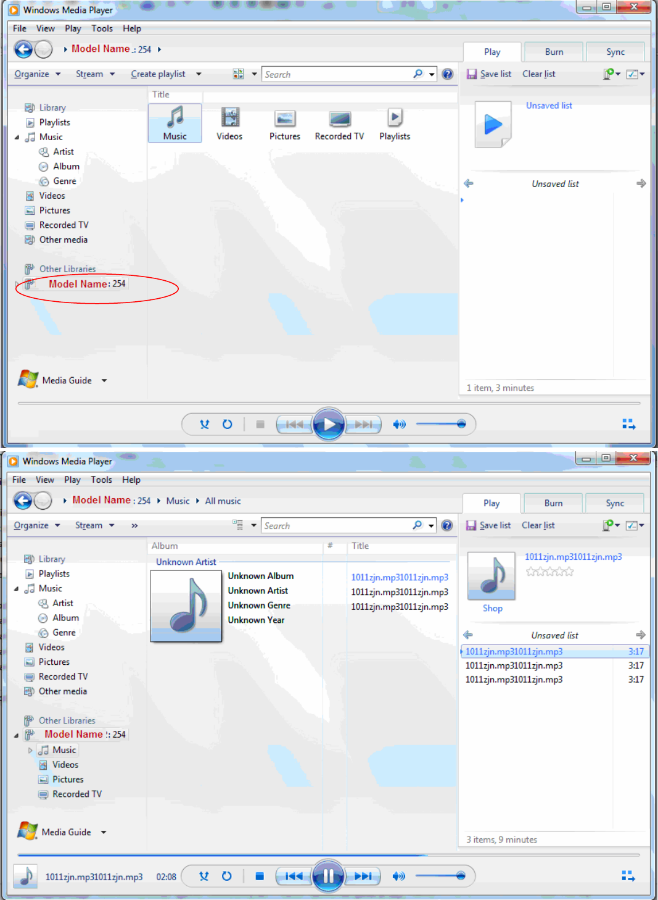Screen dimensions: 658x900
Task: Open the Organize dropdown in the top window
Action: coord(38,74)
